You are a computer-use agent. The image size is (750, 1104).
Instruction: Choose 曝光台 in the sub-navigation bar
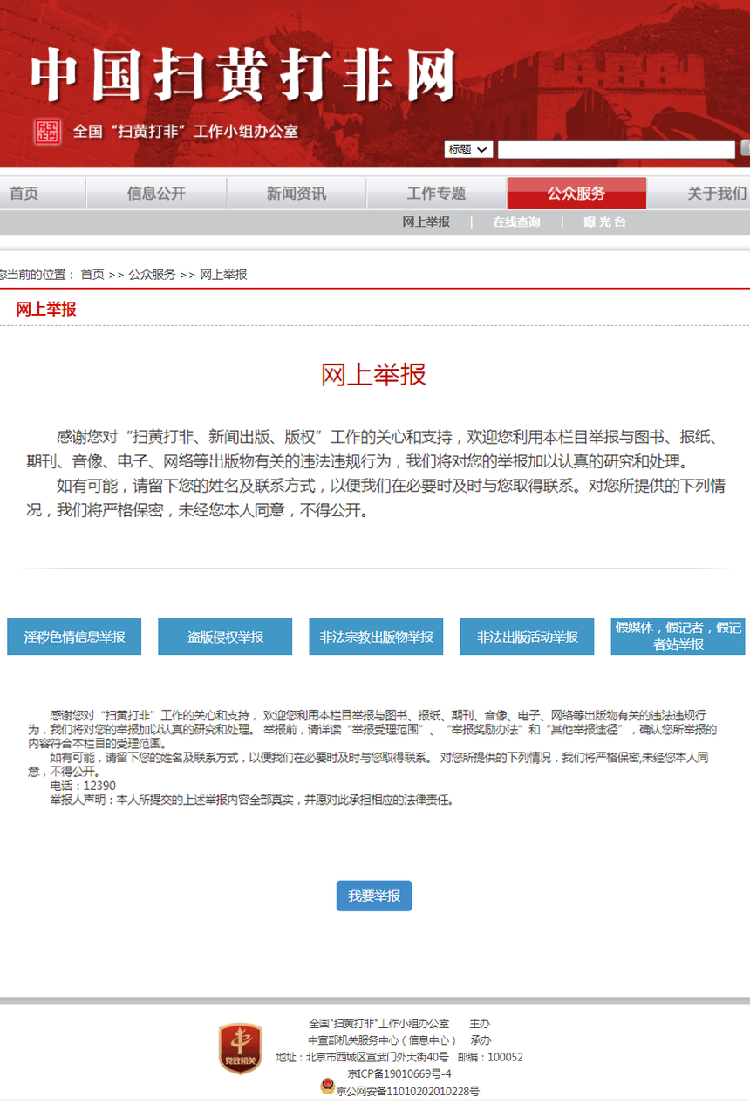[x=605, y=222]
